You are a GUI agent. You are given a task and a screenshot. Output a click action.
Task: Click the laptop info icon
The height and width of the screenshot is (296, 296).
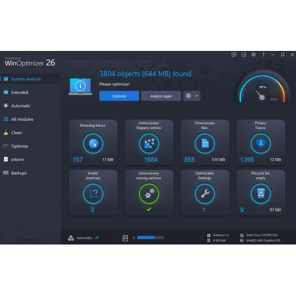click(x=81, y=86)
